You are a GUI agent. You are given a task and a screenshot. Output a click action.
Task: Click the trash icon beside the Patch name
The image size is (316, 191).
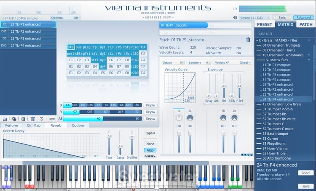point(248,40)
